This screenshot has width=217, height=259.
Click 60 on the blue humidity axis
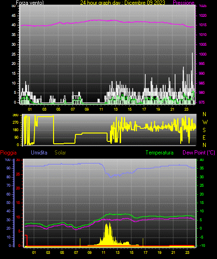[8, 194]
